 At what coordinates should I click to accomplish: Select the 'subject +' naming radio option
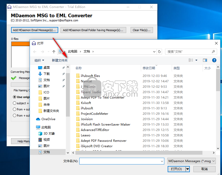(14, 103)
